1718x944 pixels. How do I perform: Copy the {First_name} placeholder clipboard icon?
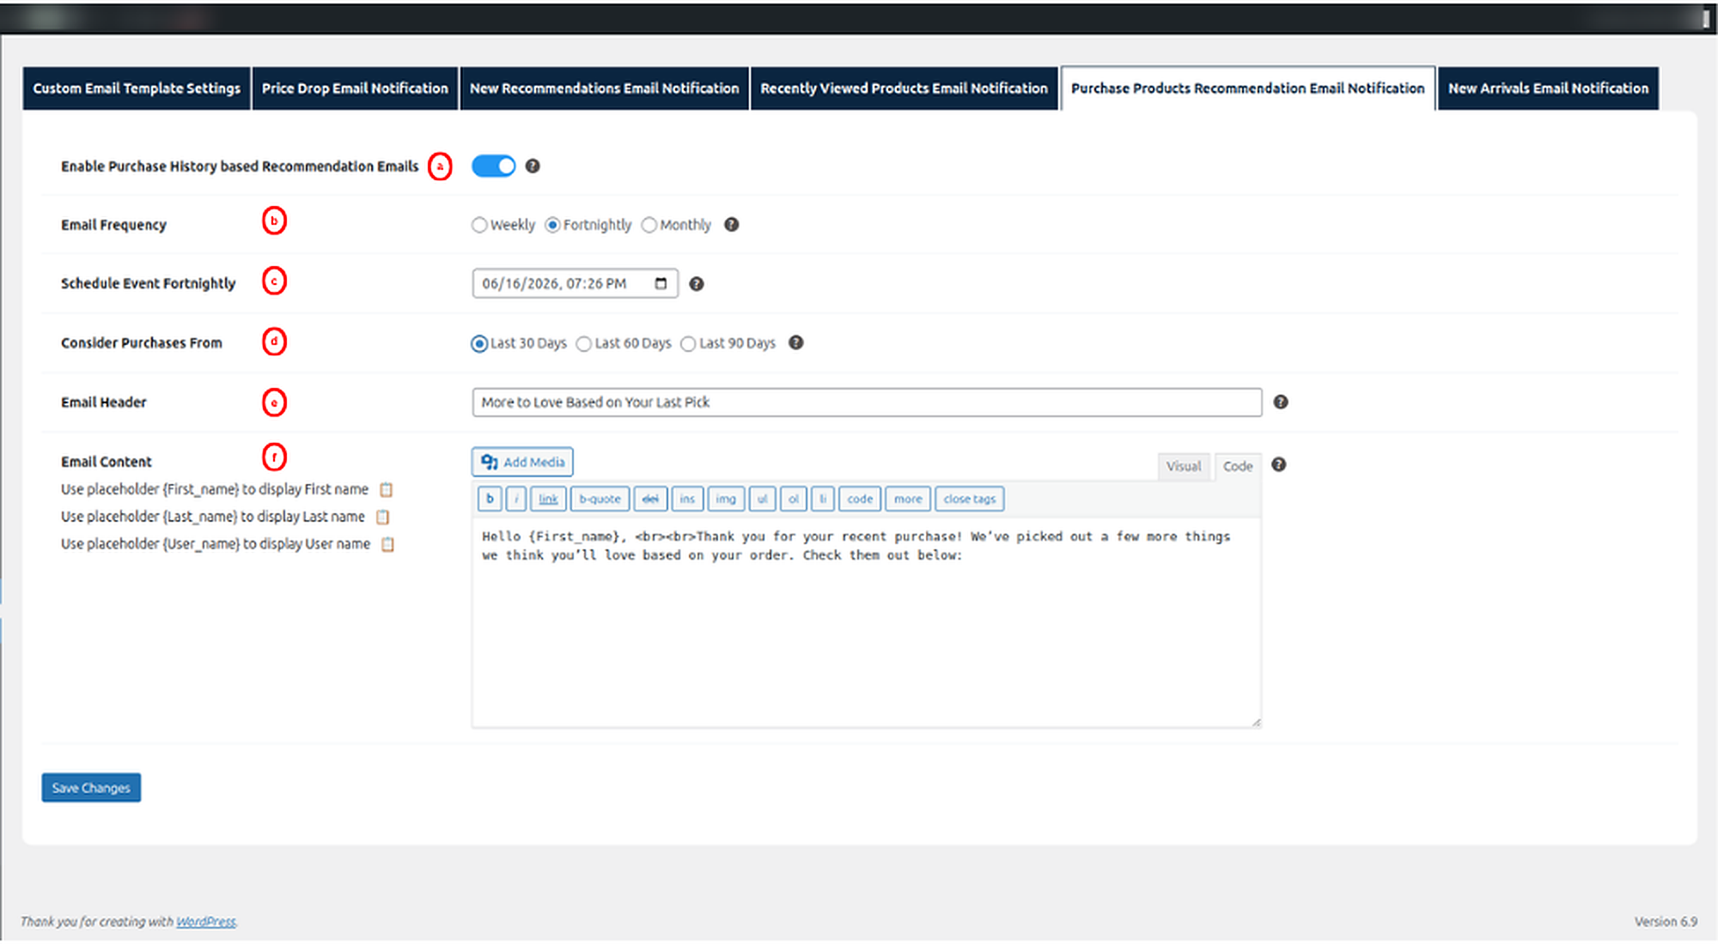click(x=387, y=490)
